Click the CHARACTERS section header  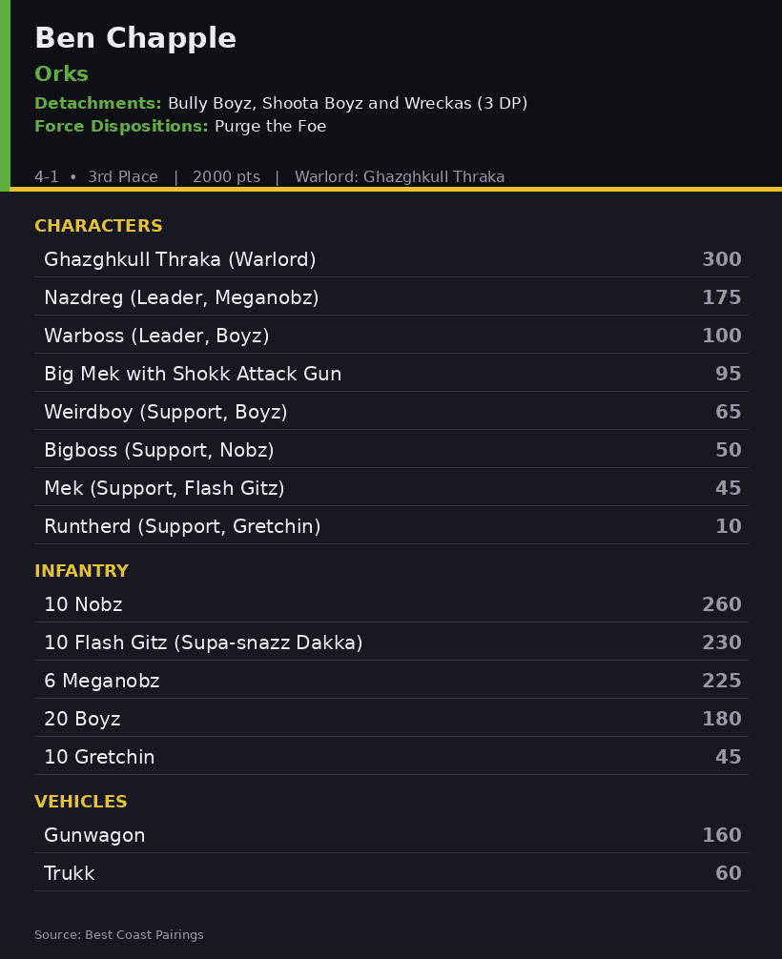click(x=98, y=226)
